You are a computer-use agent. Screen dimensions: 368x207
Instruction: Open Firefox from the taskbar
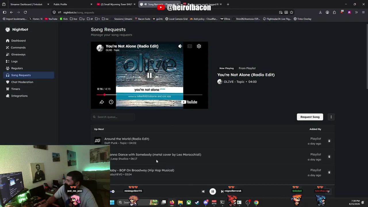172,202
